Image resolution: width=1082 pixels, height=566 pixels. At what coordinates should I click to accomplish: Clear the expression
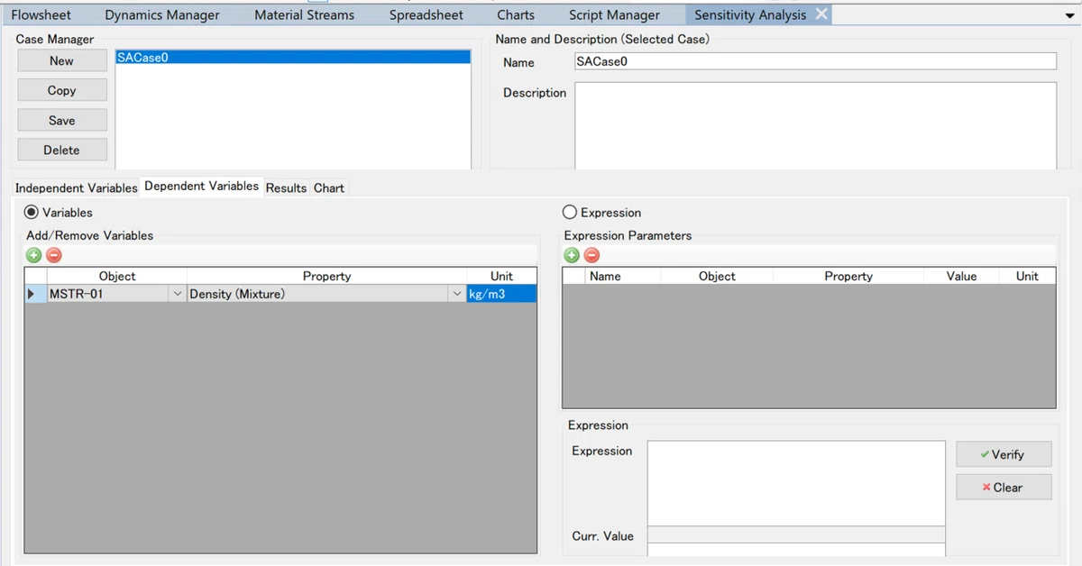click(x=1004, y=488)
